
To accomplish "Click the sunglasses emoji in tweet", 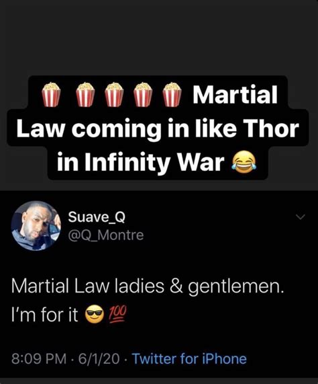I will click(95, 315).
